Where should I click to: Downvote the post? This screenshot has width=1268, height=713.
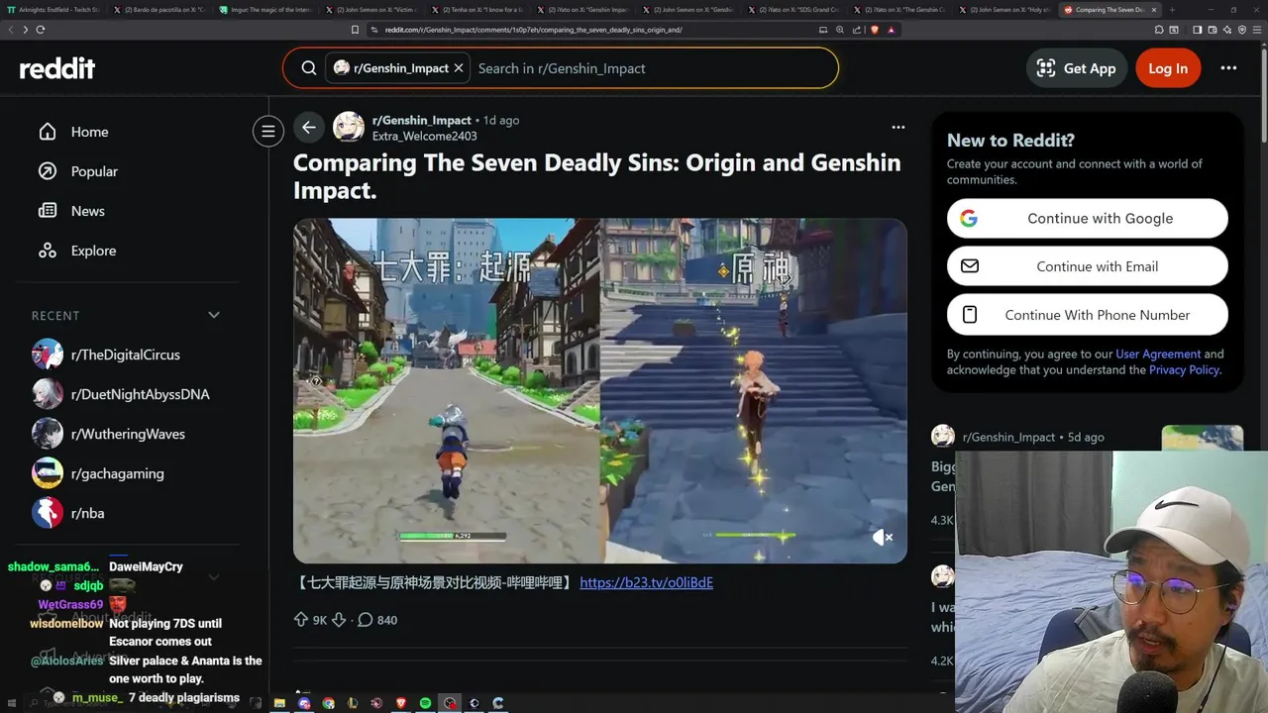pos(338,620)
